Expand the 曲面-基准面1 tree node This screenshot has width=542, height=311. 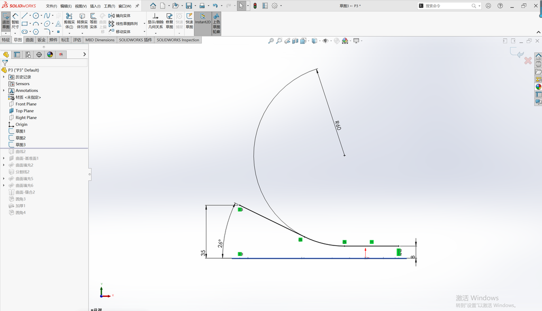(4, 158)
